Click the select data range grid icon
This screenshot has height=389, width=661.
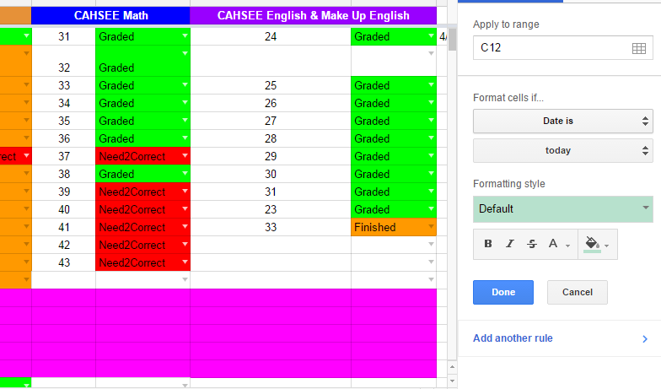(639, 48)
